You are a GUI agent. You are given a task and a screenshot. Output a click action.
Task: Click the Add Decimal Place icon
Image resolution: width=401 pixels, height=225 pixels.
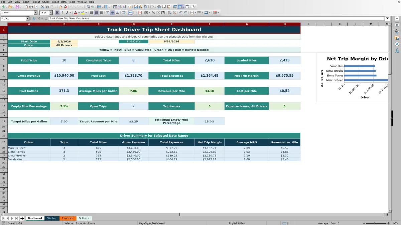pyautogui.click(x=170, y=13)
